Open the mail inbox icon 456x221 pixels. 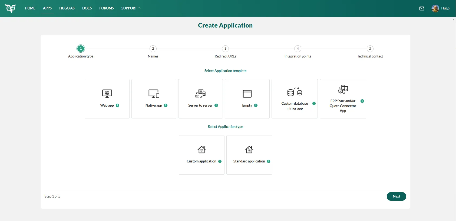(x=422, y=8)
